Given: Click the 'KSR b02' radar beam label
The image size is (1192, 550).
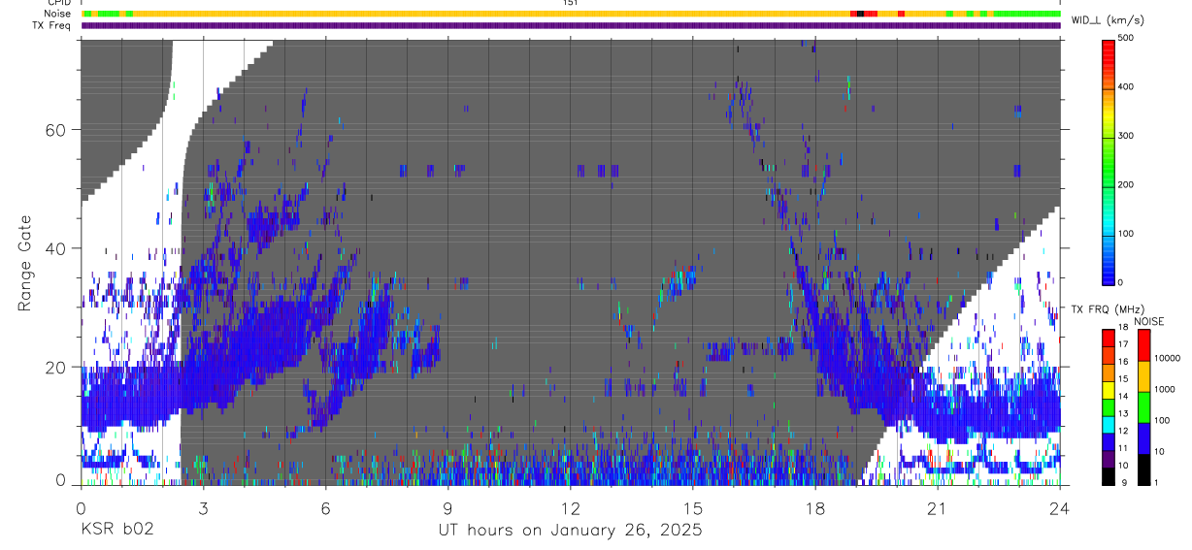Looking at the screenshot, I should [116, 531].
